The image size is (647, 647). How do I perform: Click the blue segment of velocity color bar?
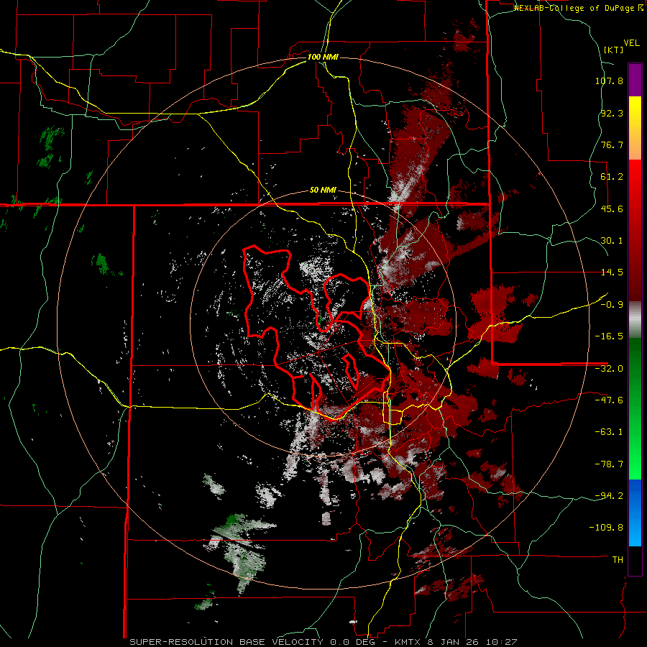click(635, 513)
